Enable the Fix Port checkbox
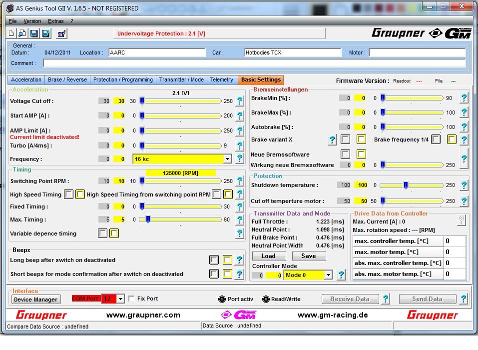Viewport: 478px width, 350px height. pos(131,298)
